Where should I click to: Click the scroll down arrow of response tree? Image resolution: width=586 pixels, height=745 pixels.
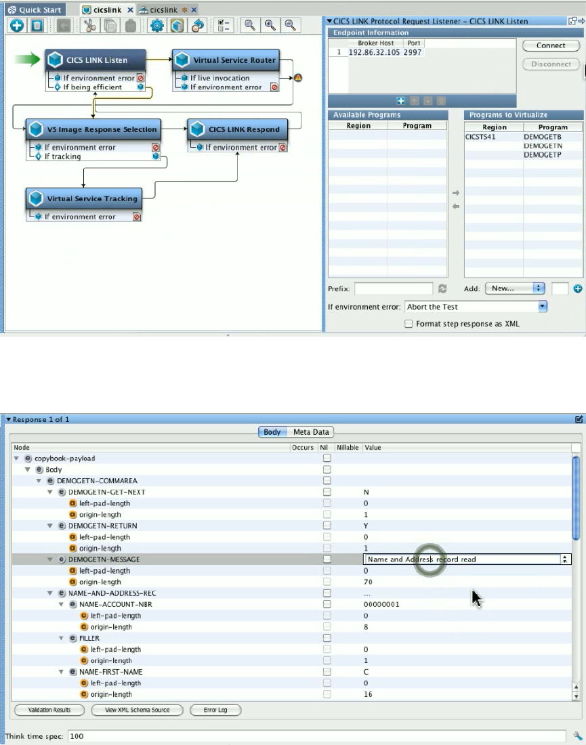point(576,696)
